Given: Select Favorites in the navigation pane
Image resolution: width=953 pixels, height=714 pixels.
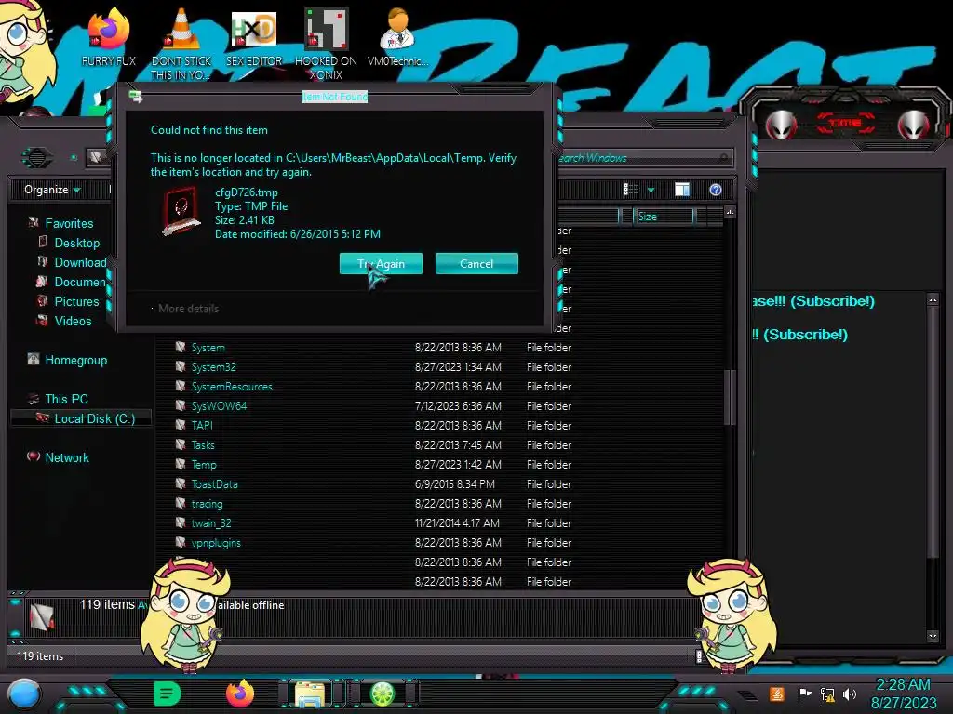Looking at the screenshot, I should pyautogui.click(x=69, y=223).
